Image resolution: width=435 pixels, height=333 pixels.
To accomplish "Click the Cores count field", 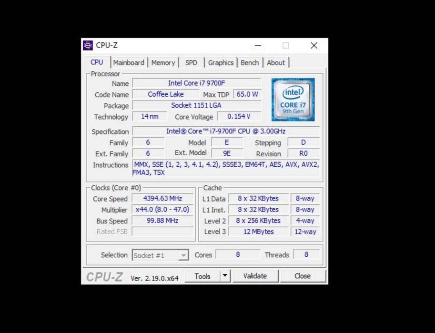I will click(x=238, y=254).
